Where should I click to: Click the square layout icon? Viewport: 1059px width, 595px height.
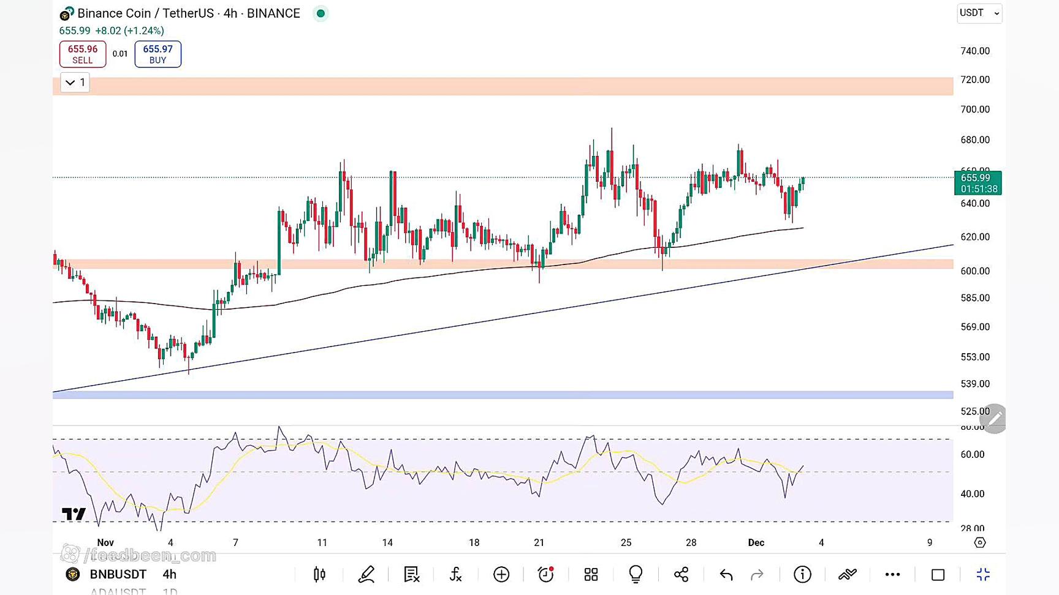coord(938,575)
